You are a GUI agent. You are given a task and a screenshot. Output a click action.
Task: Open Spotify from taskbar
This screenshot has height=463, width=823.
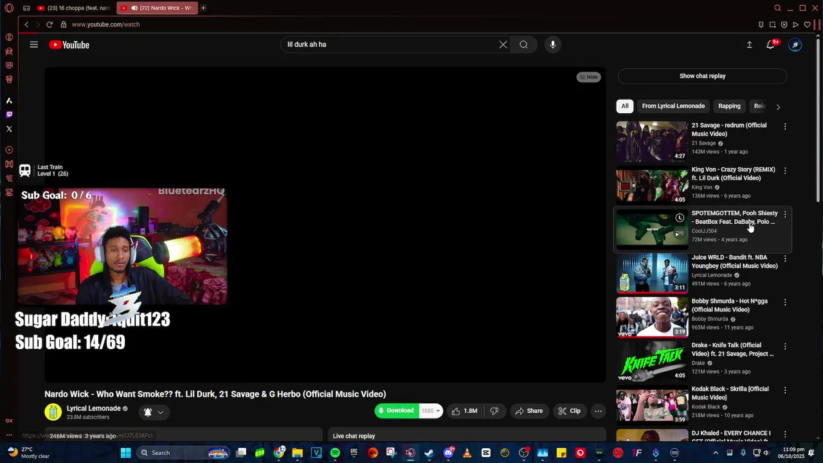tap(335, 453)
